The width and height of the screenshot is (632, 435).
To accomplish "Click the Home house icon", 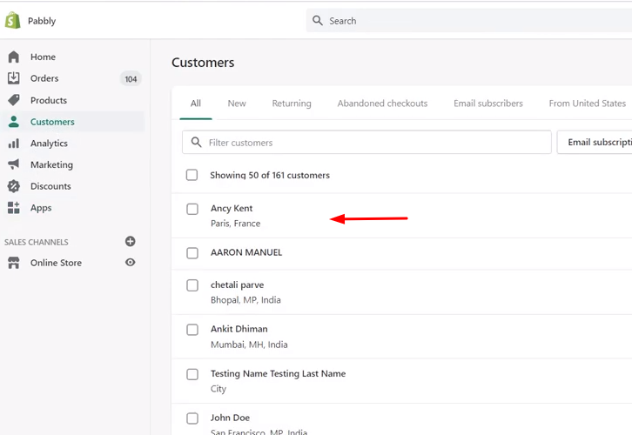I will 14,57.
